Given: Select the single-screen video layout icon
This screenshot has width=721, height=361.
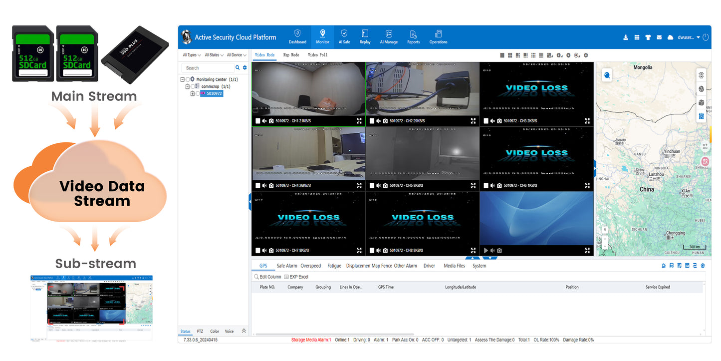Looking at the screenshot, I should 502,55.
